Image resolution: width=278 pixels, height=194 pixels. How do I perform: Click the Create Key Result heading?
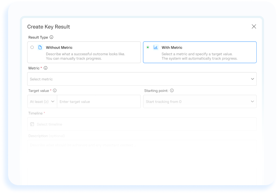point(49,27)
